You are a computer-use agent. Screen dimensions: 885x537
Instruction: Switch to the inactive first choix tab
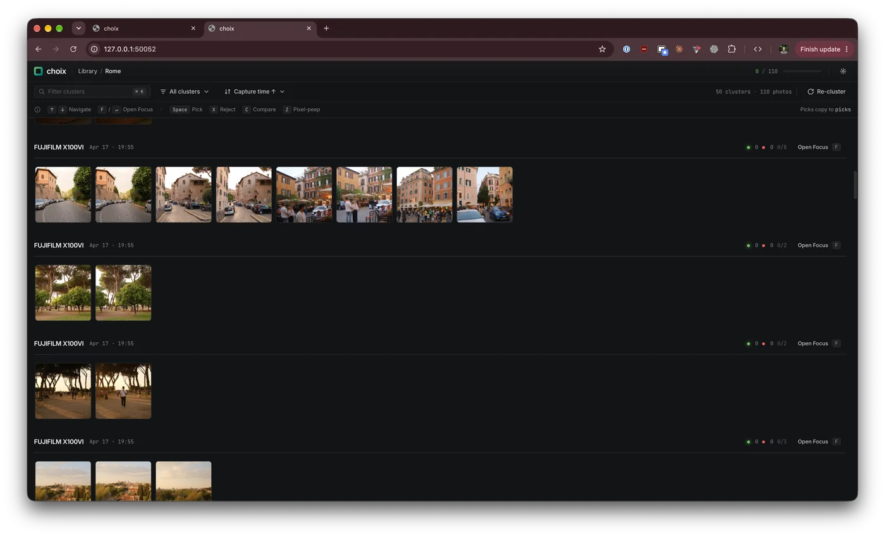[144, 28]
